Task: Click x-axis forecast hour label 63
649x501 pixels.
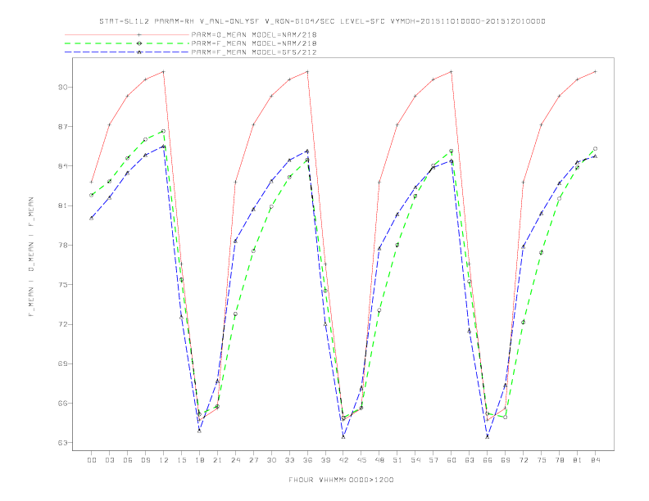Action: pos(470,460)
